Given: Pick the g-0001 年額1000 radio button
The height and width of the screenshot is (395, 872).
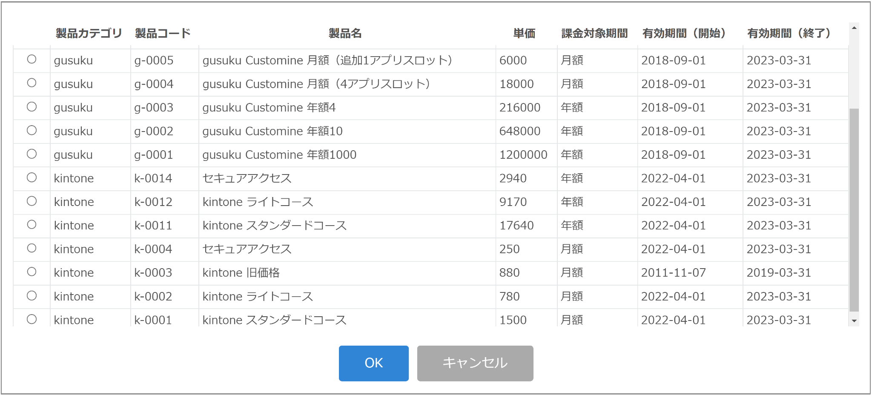Looking at the screenshot, I should pyautogui.click(x=32, y=154).
